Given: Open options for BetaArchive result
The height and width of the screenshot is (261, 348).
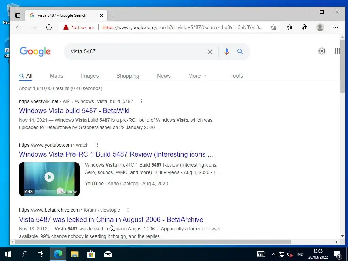Looking at the screenshot, I should coord(128,210).
